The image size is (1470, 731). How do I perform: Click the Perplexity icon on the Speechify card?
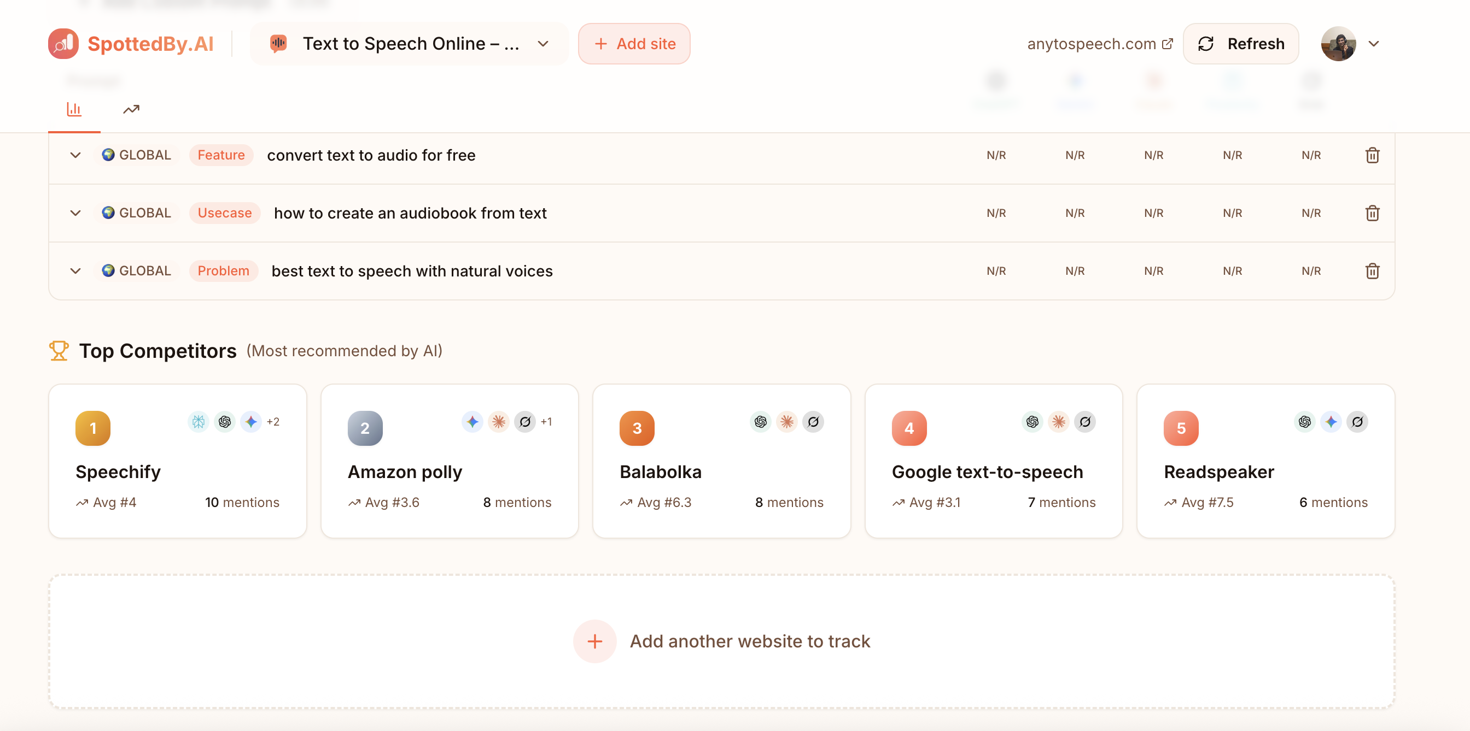point(199,422)
